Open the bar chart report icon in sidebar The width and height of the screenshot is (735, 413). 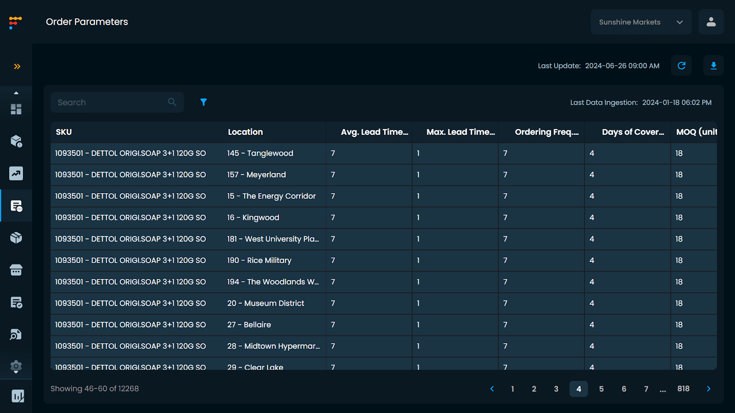tap(17, 396)
